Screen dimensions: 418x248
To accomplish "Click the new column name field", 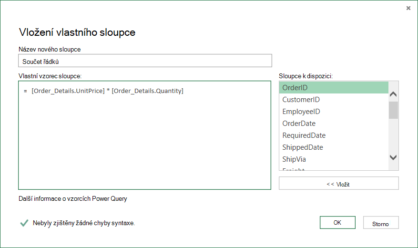I will click(x=145, y=61).
